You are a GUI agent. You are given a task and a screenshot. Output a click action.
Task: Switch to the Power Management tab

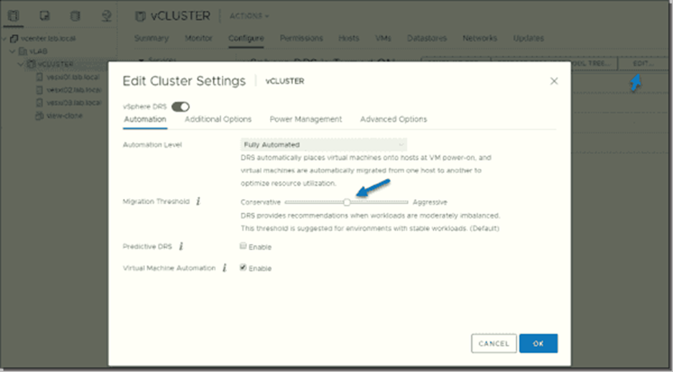click(305, 119)
